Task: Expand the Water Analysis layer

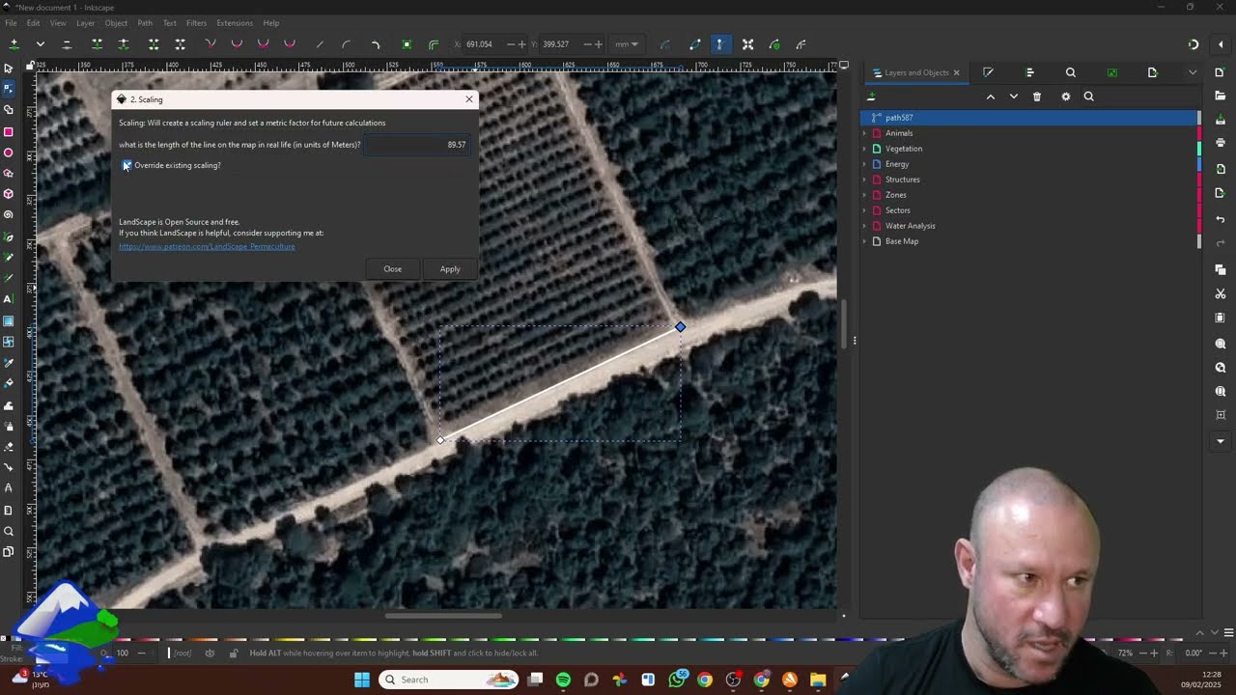Action: click(x=865, y=226)
